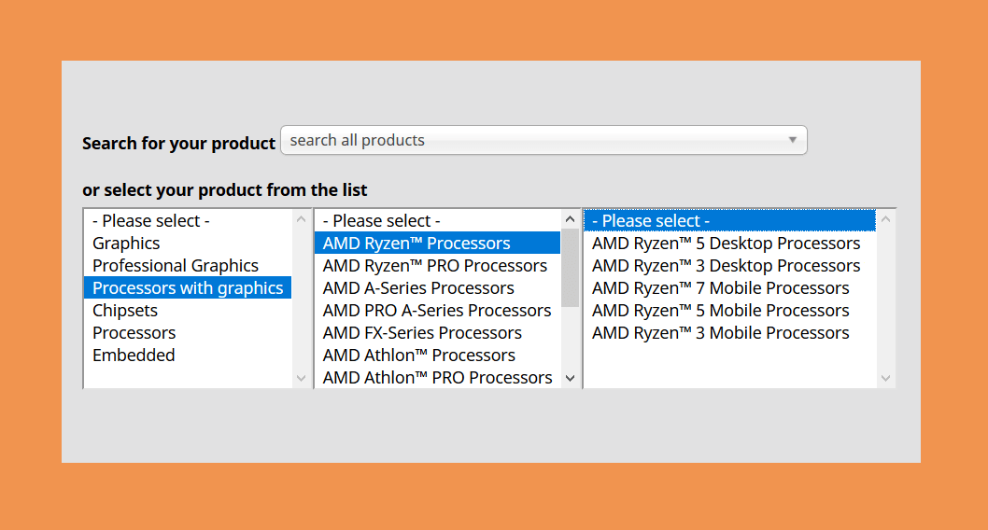Select Chipsets from the category list
Viewport: 988px width, 530px height.
(x=187, y=311)
